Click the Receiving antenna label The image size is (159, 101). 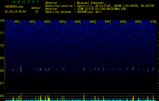coord(58,12)
